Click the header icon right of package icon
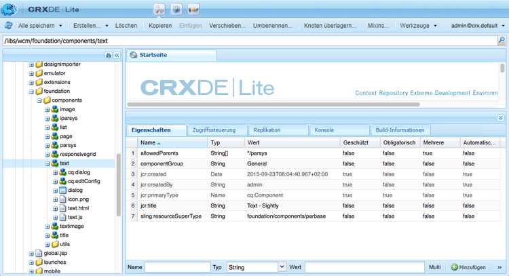The image size is (509, 276). coord(193,9)
